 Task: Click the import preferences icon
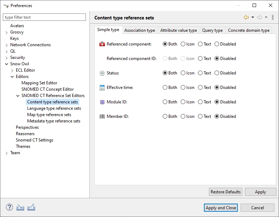(x=20, y=207)
